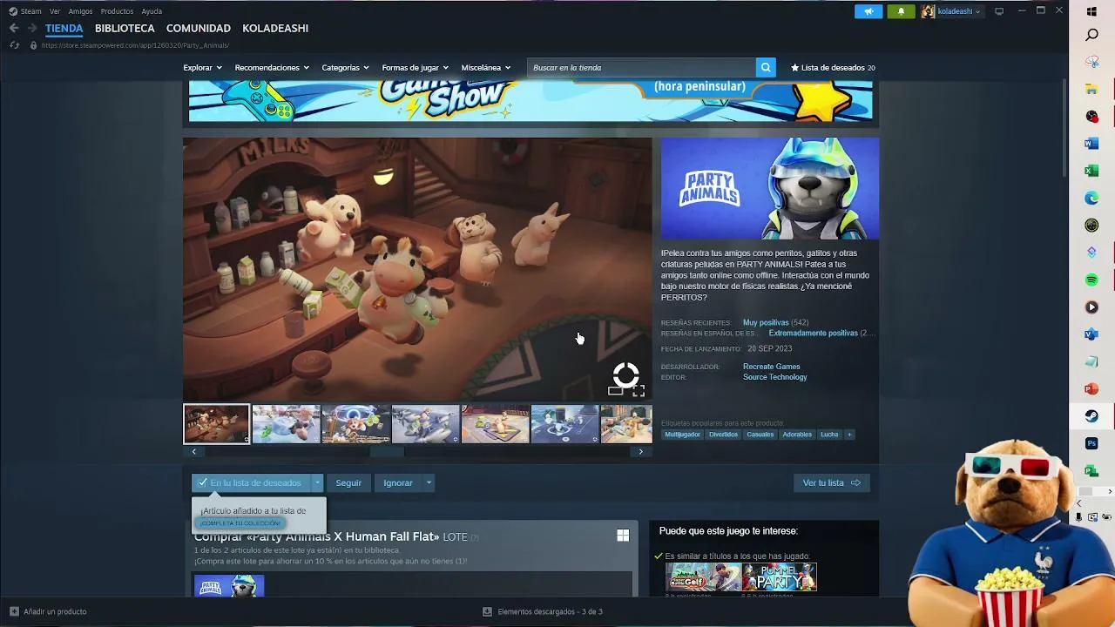
Task: Open the Amigos menu
Action: point(80,11)
